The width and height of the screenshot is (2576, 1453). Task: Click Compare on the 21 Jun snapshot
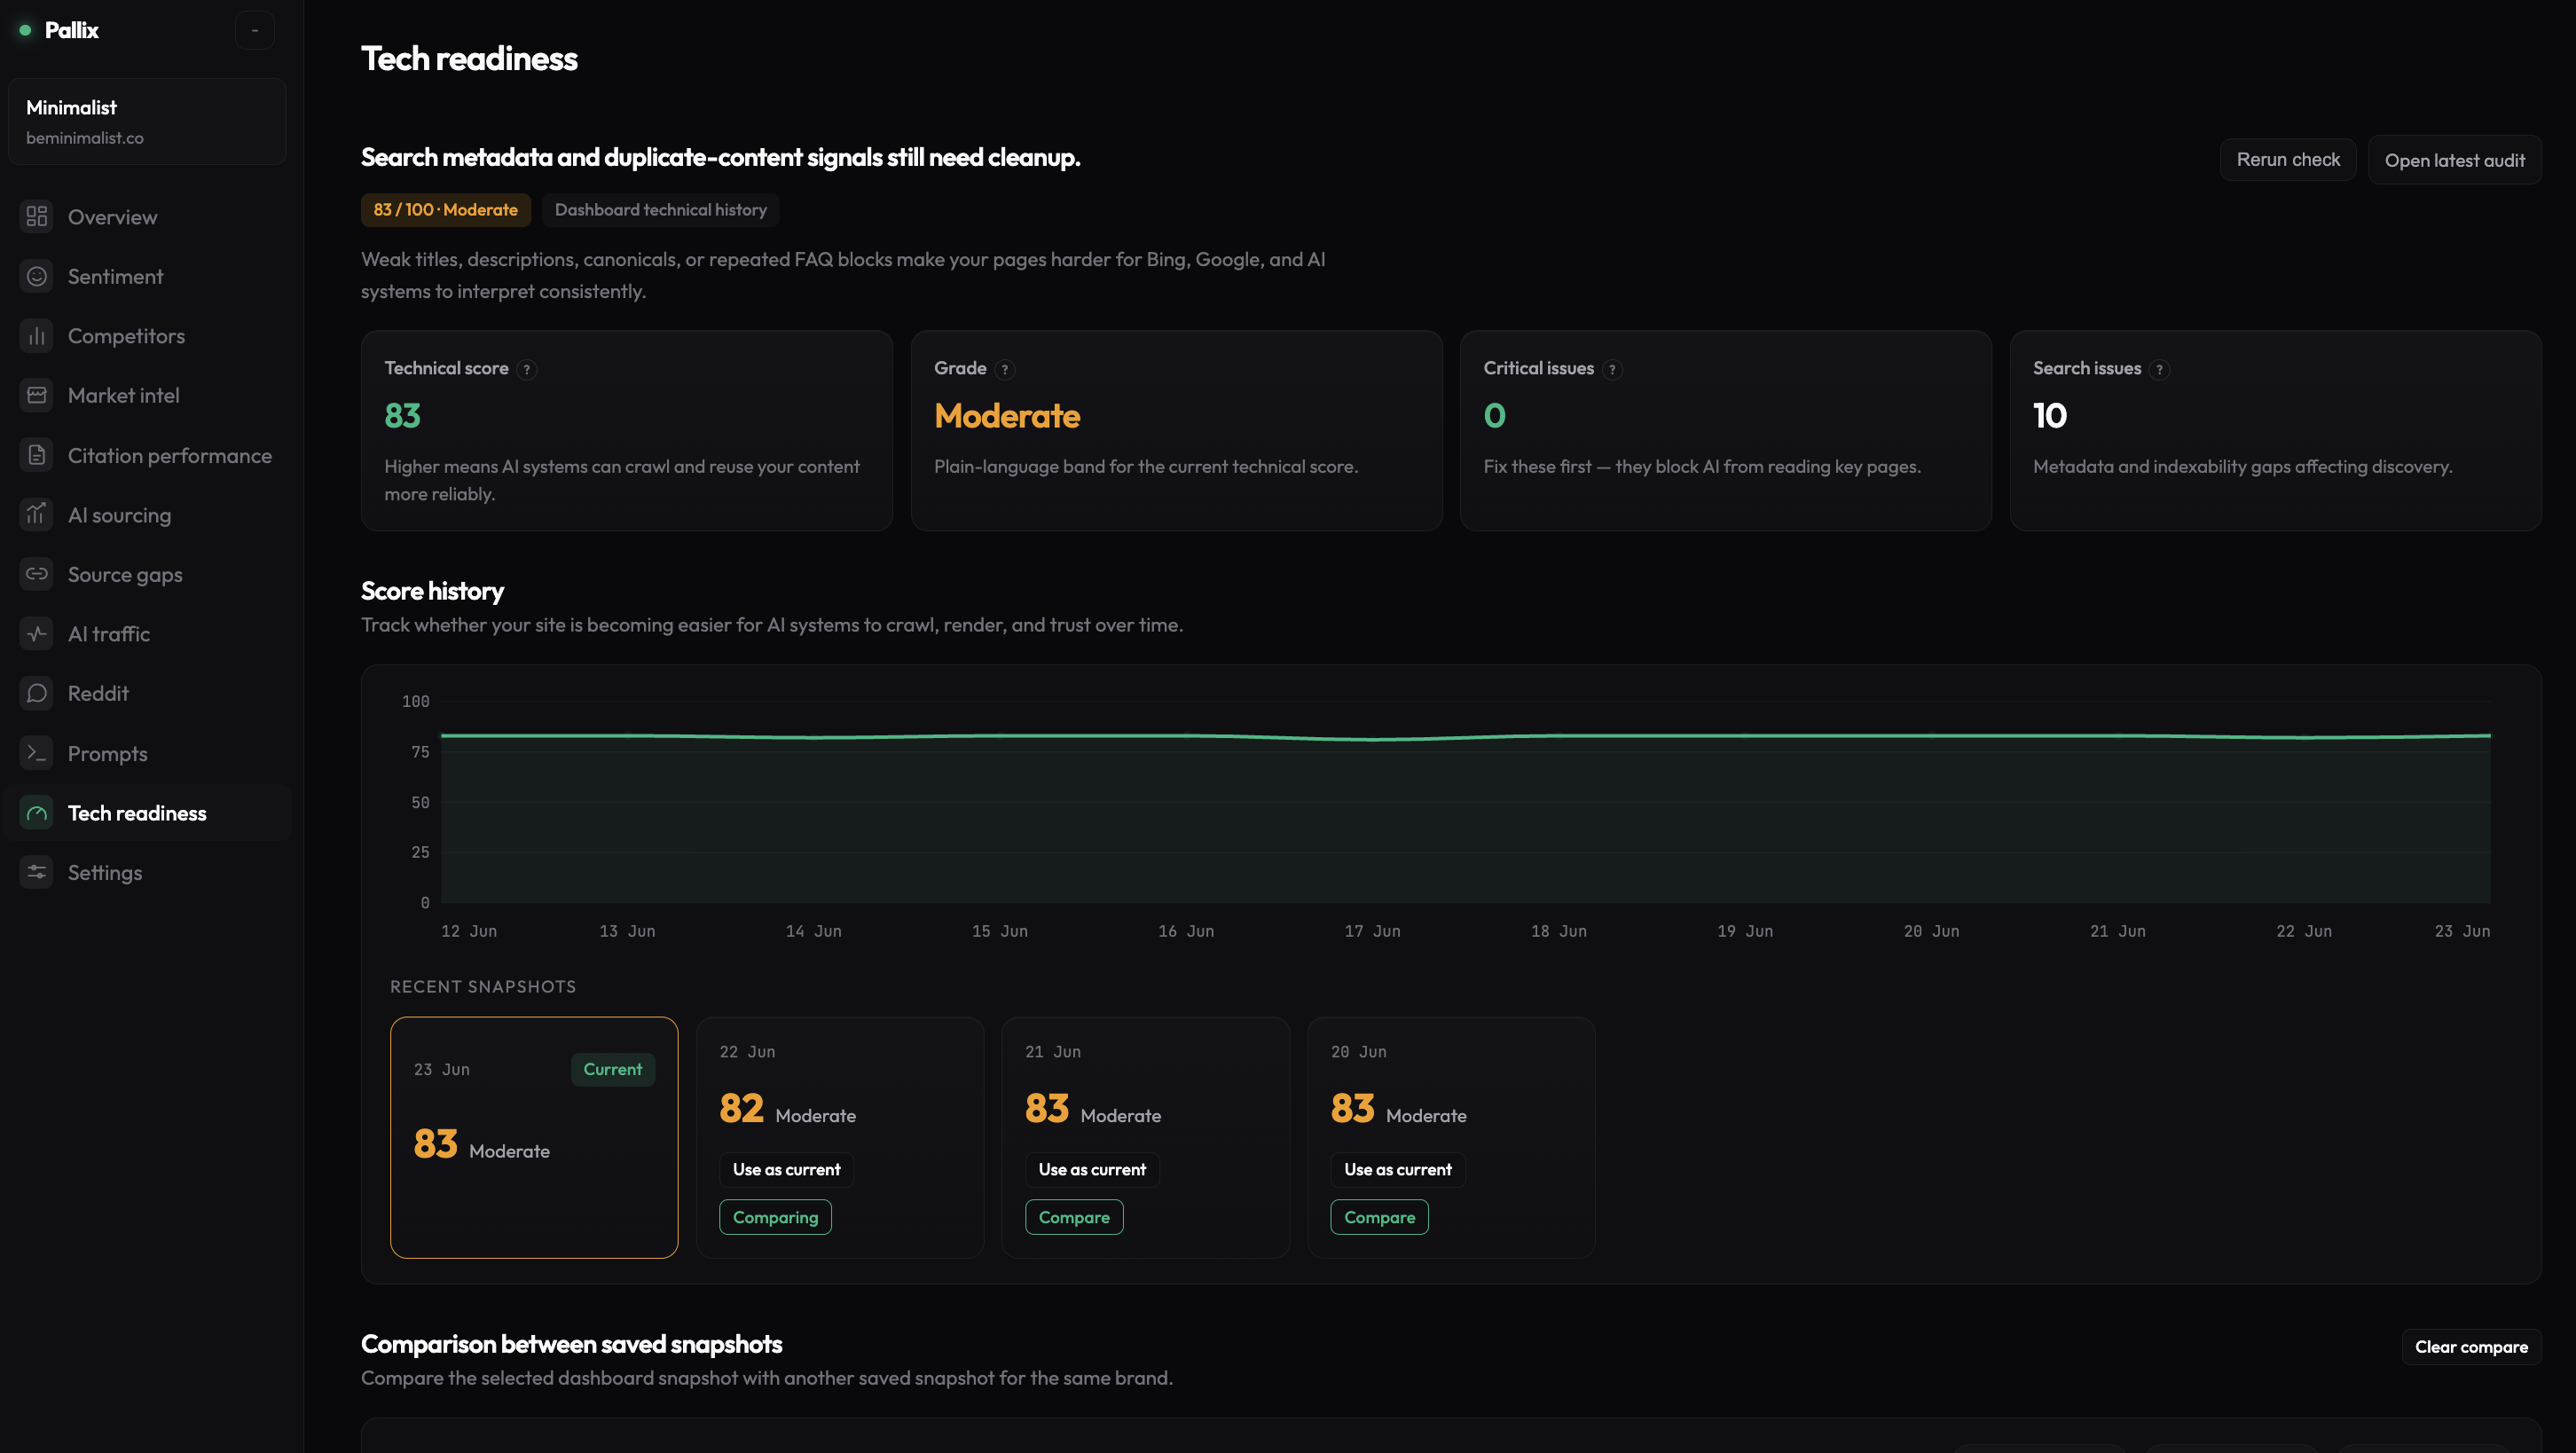coord(1074,1217)
